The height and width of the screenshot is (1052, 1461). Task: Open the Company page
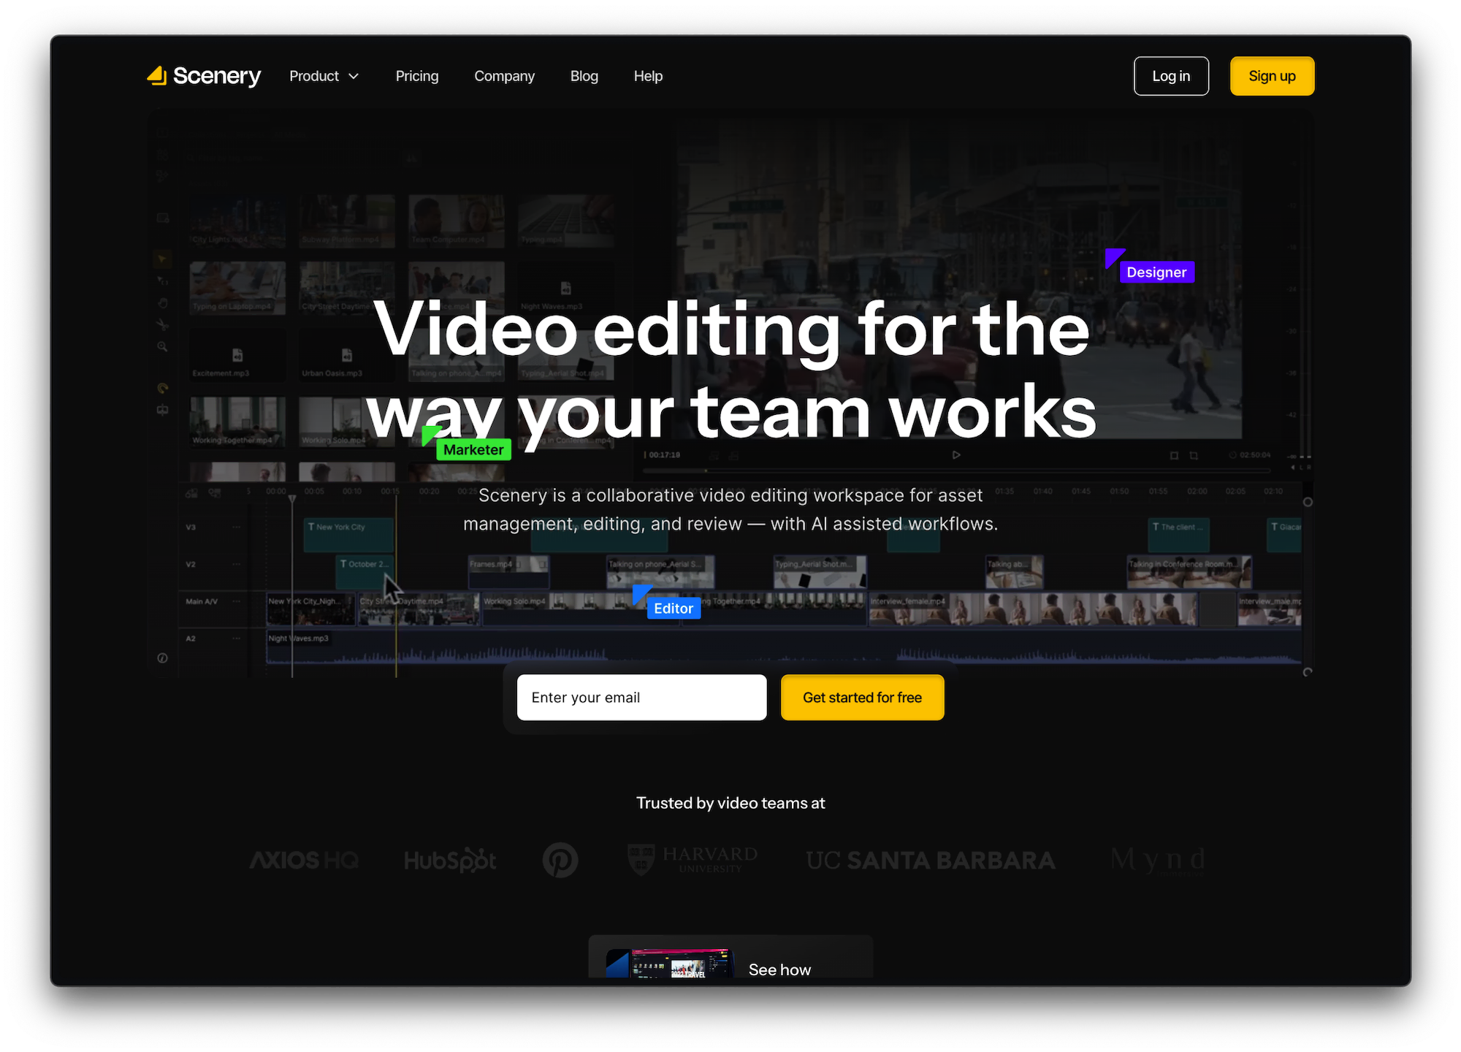pos(504,76)
